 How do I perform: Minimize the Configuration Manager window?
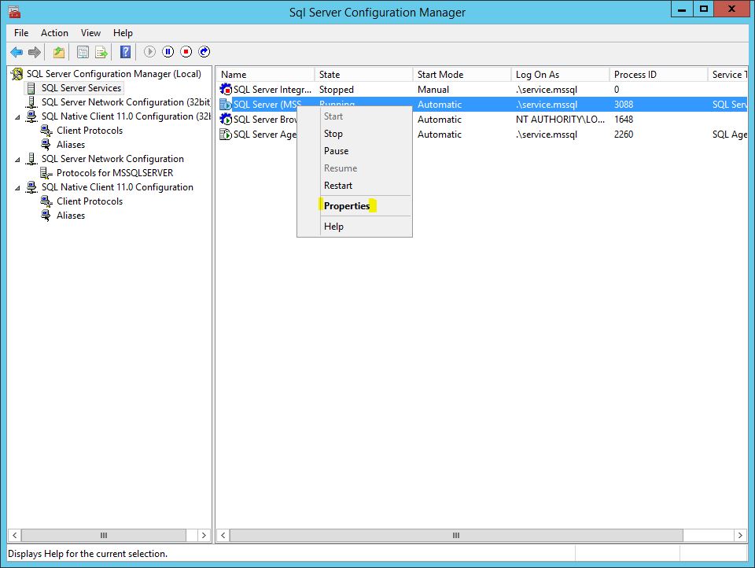tap(682, 9)
